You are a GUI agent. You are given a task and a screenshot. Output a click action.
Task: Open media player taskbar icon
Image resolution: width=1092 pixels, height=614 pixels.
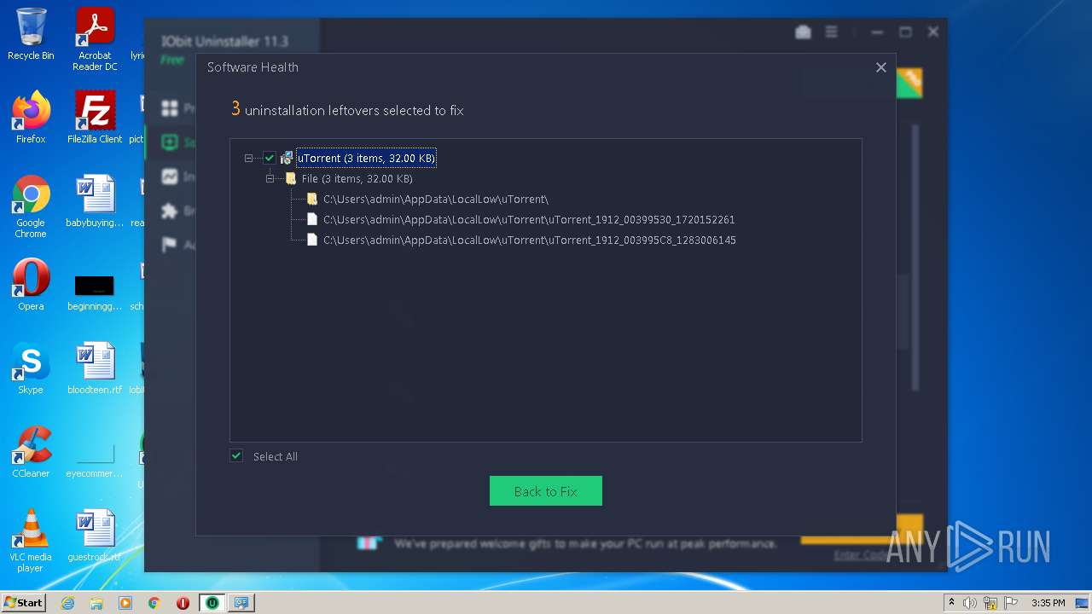[125, 603]
